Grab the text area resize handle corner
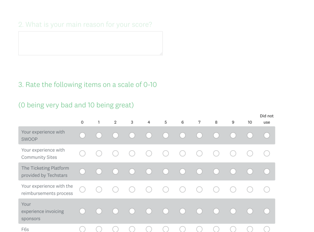Image resolution: width=314 pixels, height=232 pixels. click(x=161, y=54)
